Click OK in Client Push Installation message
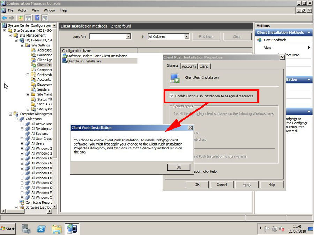 (179, 167)
